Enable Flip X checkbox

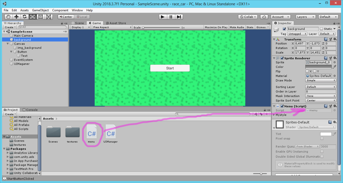click(x=307, y=71)
